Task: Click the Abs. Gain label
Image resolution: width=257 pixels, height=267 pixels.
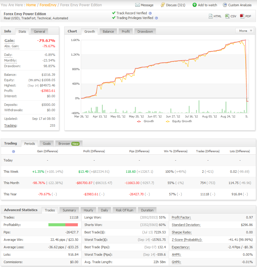Action: [12, 46]
